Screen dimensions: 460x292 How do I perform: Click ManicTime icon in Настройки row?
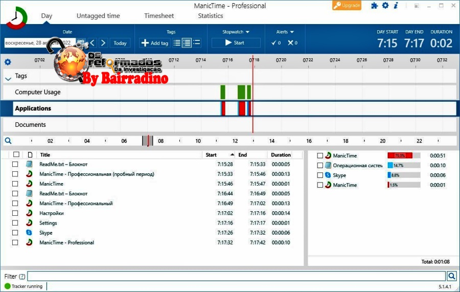[x=29, y=213]
